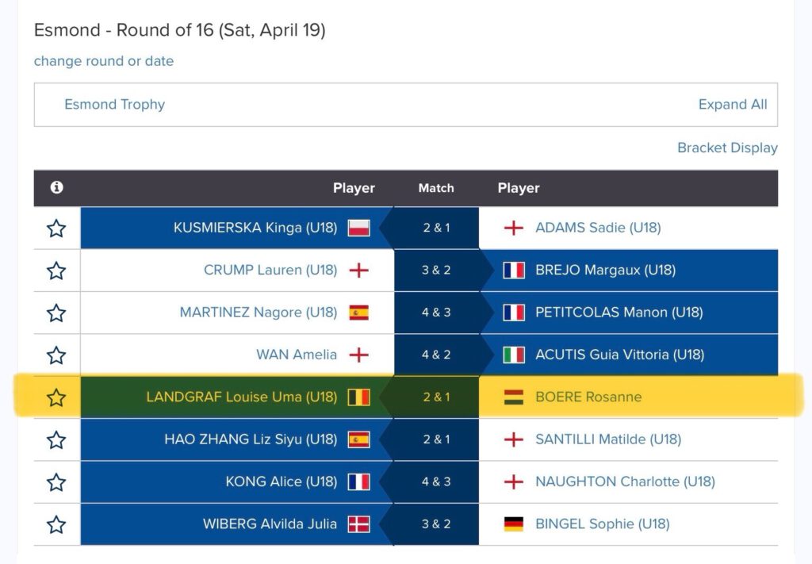Image resolution: width=812 pixels, height=564 pixels.
Task: Open BOERE Rosanne player link
Action: point(588,397)
